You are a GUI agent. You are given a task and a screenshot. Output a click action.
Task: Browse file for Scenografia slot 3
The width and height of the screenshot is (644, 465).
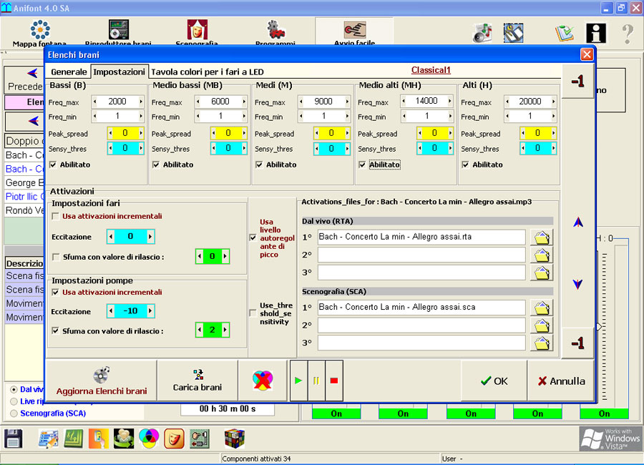coord(542,343)
